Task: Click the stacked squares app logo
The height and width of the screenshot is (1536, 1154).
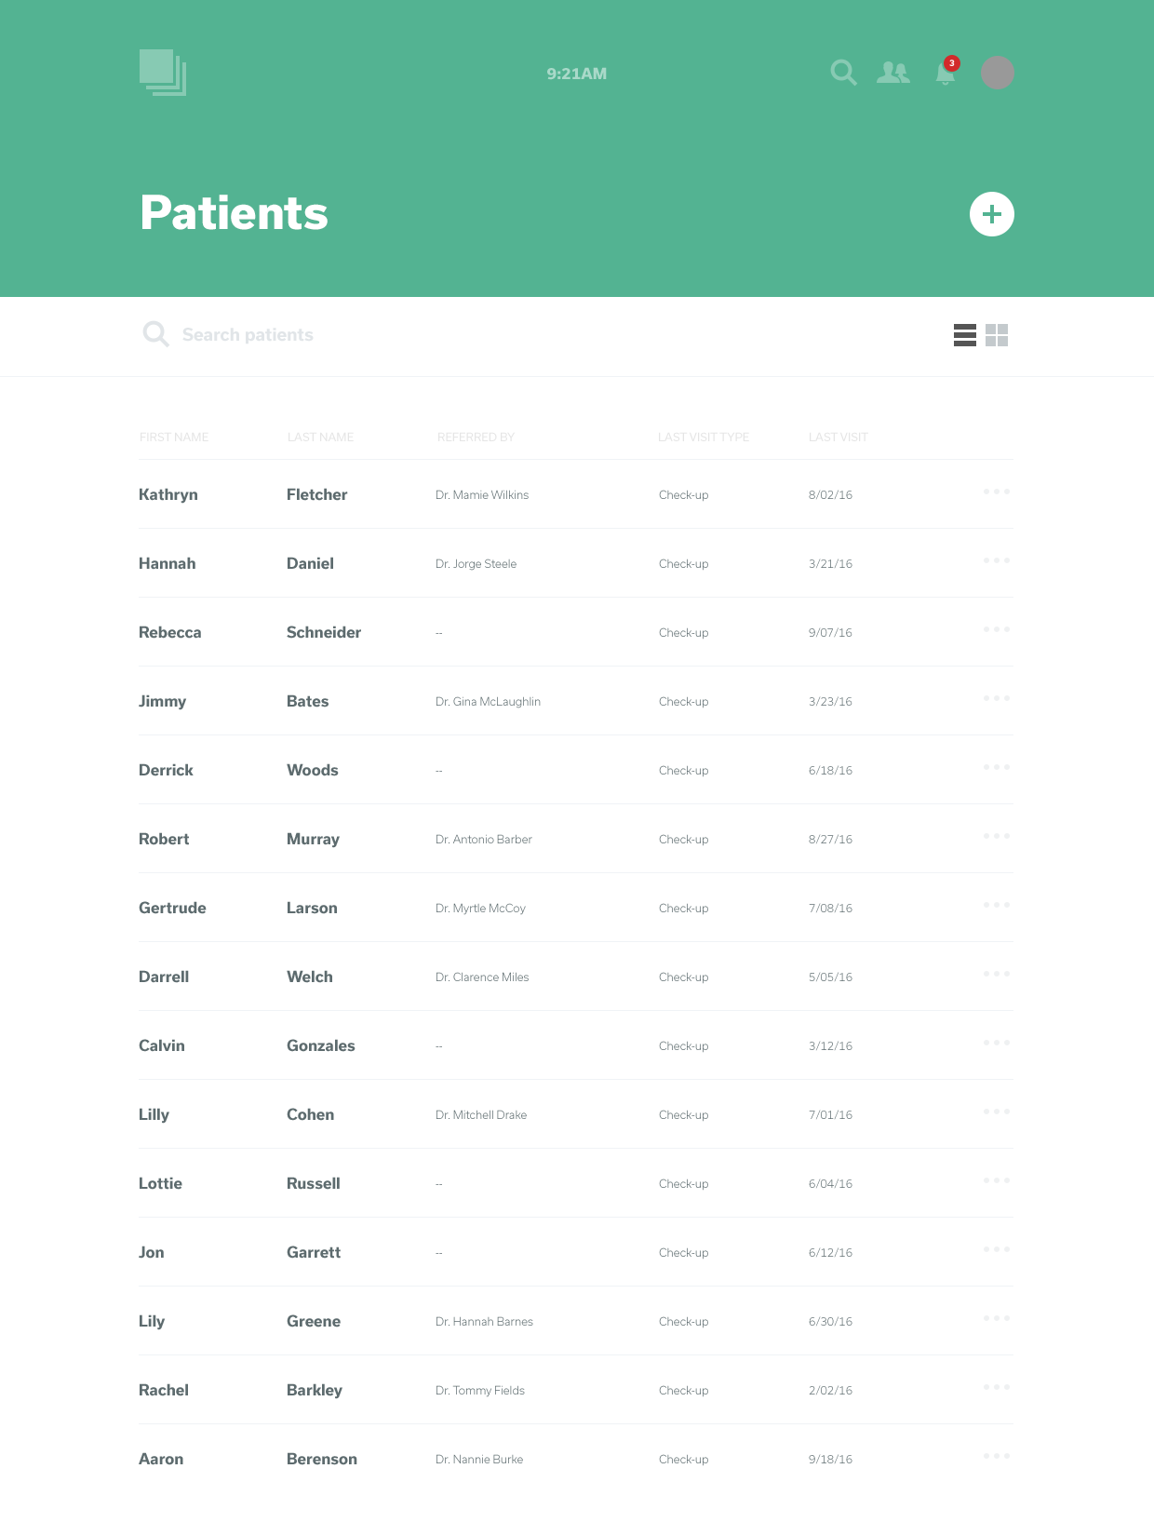Action: coord(163,73)
